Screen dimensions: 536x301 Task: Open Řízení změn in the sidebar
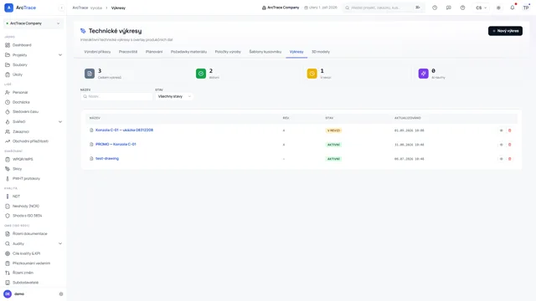point(23,273)
